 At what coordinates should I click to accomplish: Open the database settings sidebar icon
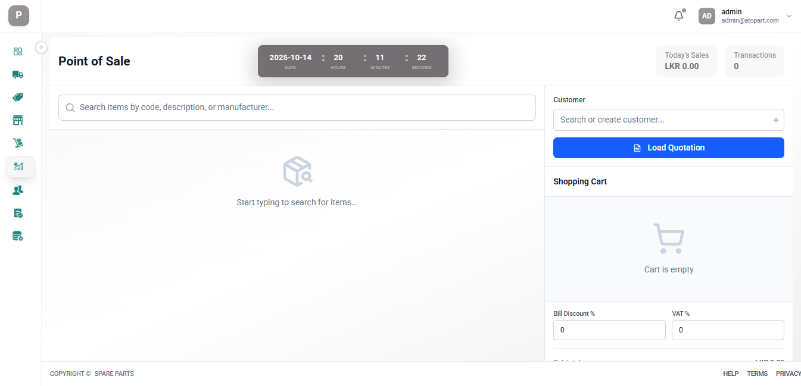point(18,236)
